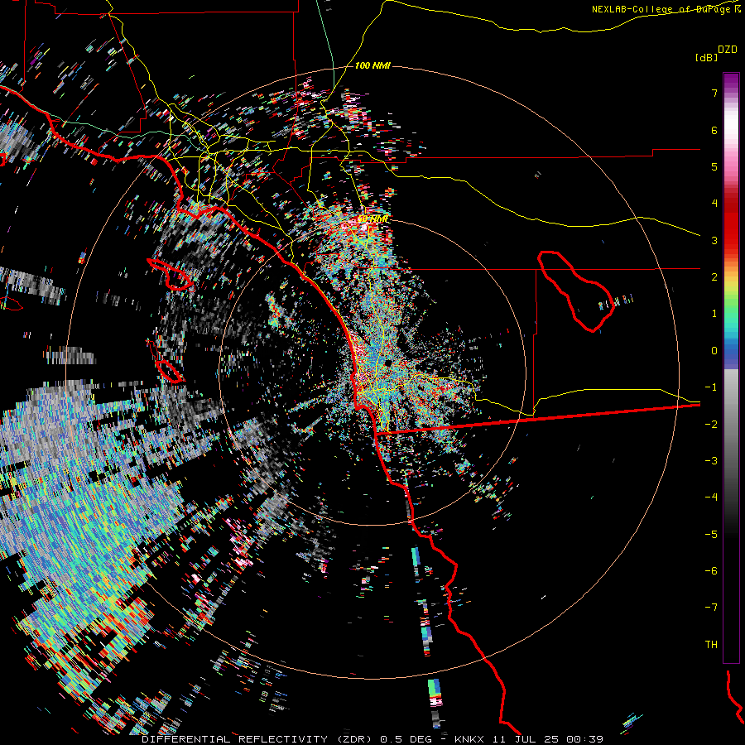Screen dimensions: 745x745
Task: Click the KNKX station identifier
Action: [469, 739]
